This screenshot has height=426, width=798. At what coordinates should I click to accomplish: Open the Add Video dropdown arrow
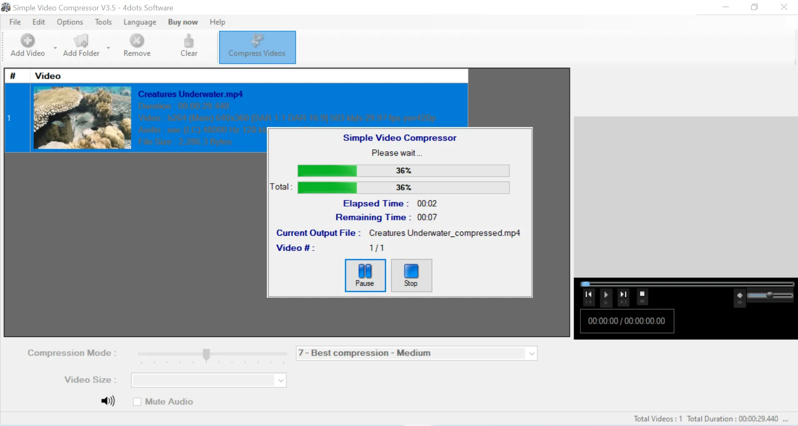55,47
